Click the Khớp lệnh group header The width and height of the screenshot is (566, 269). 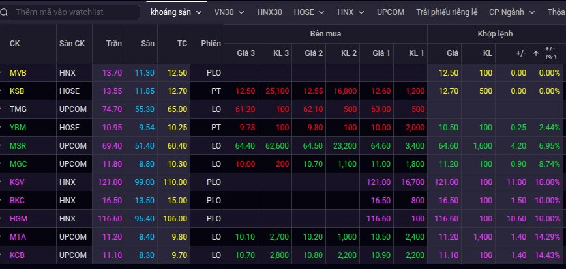pyautogui.click(x=496, y=34)
